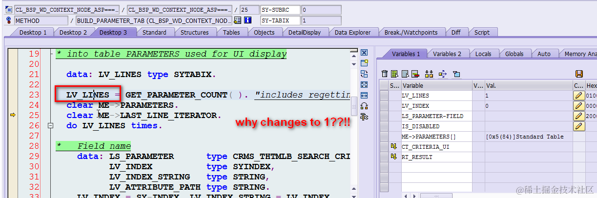The image size is (597, 198).
Task: Click the maximize horizontally icon in side strip
Action: pyautogui.click(x=364, y=96)
